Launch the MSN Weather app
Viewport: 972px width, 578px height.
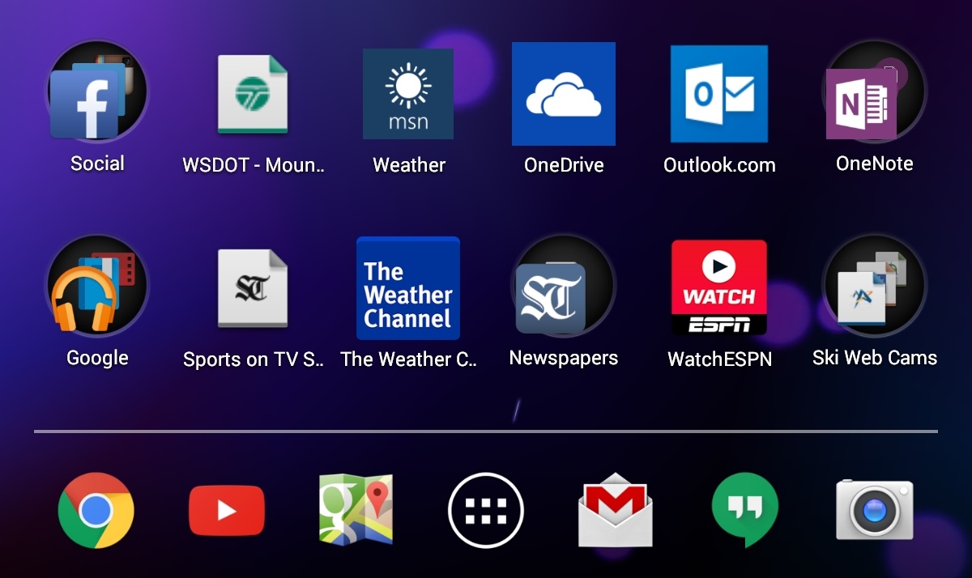408,94
